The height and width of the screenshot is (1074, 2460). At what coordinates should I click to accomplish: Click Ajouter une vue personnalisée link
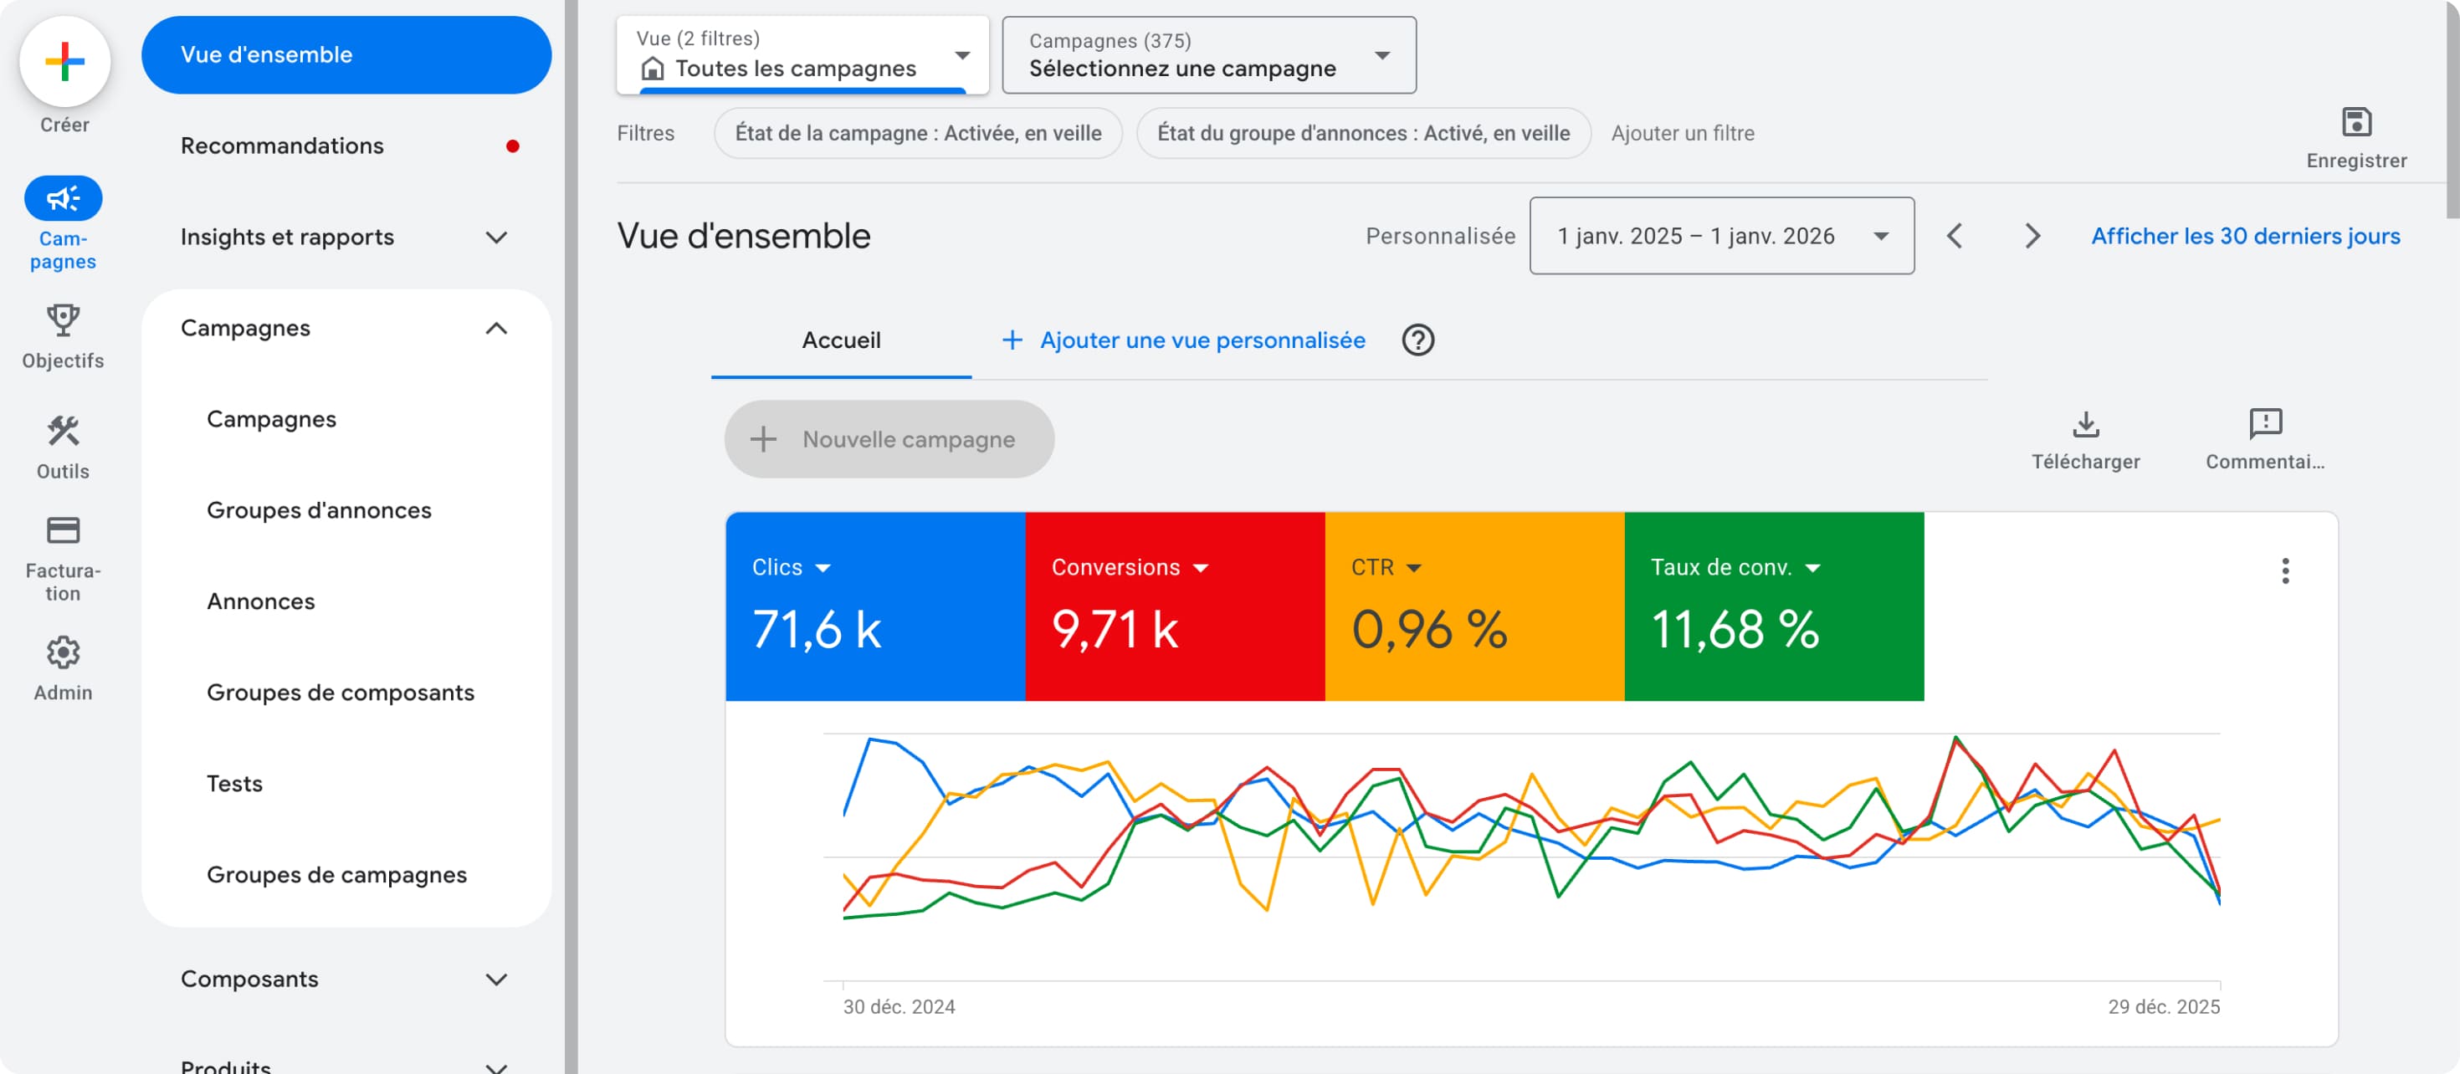coord(1202,340)
